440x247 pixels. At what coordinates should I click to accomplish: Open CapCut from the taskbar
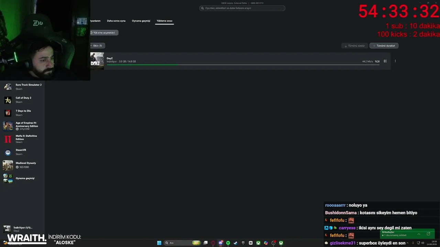point(251,243)
